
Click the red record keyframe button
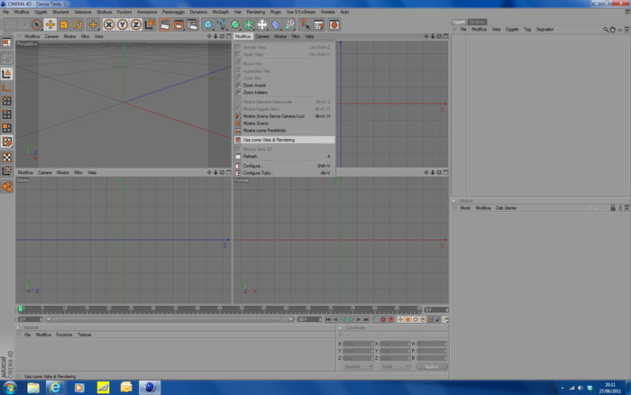[x=383, y=320]
